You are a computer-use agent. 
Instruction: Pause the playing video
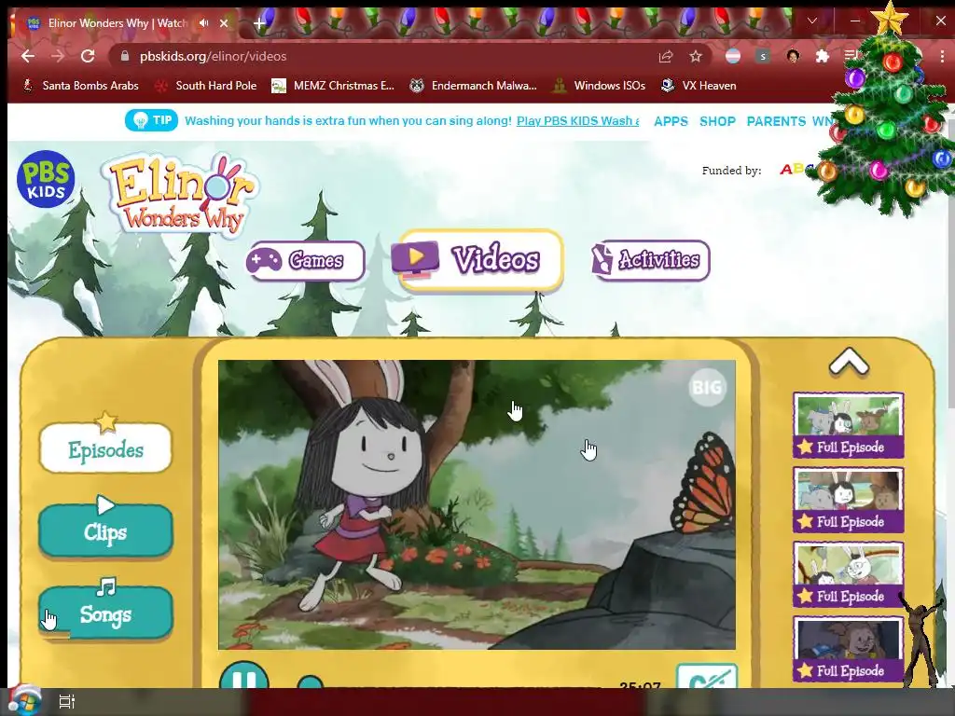coord(244,676)
